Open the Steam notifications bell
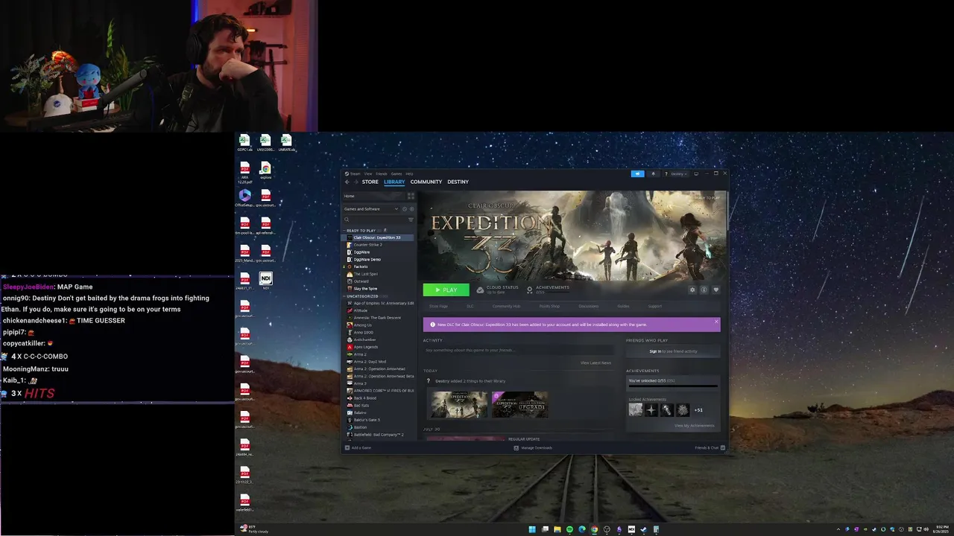Viewport: 954px width, 536px height. [x=654, y=173]
